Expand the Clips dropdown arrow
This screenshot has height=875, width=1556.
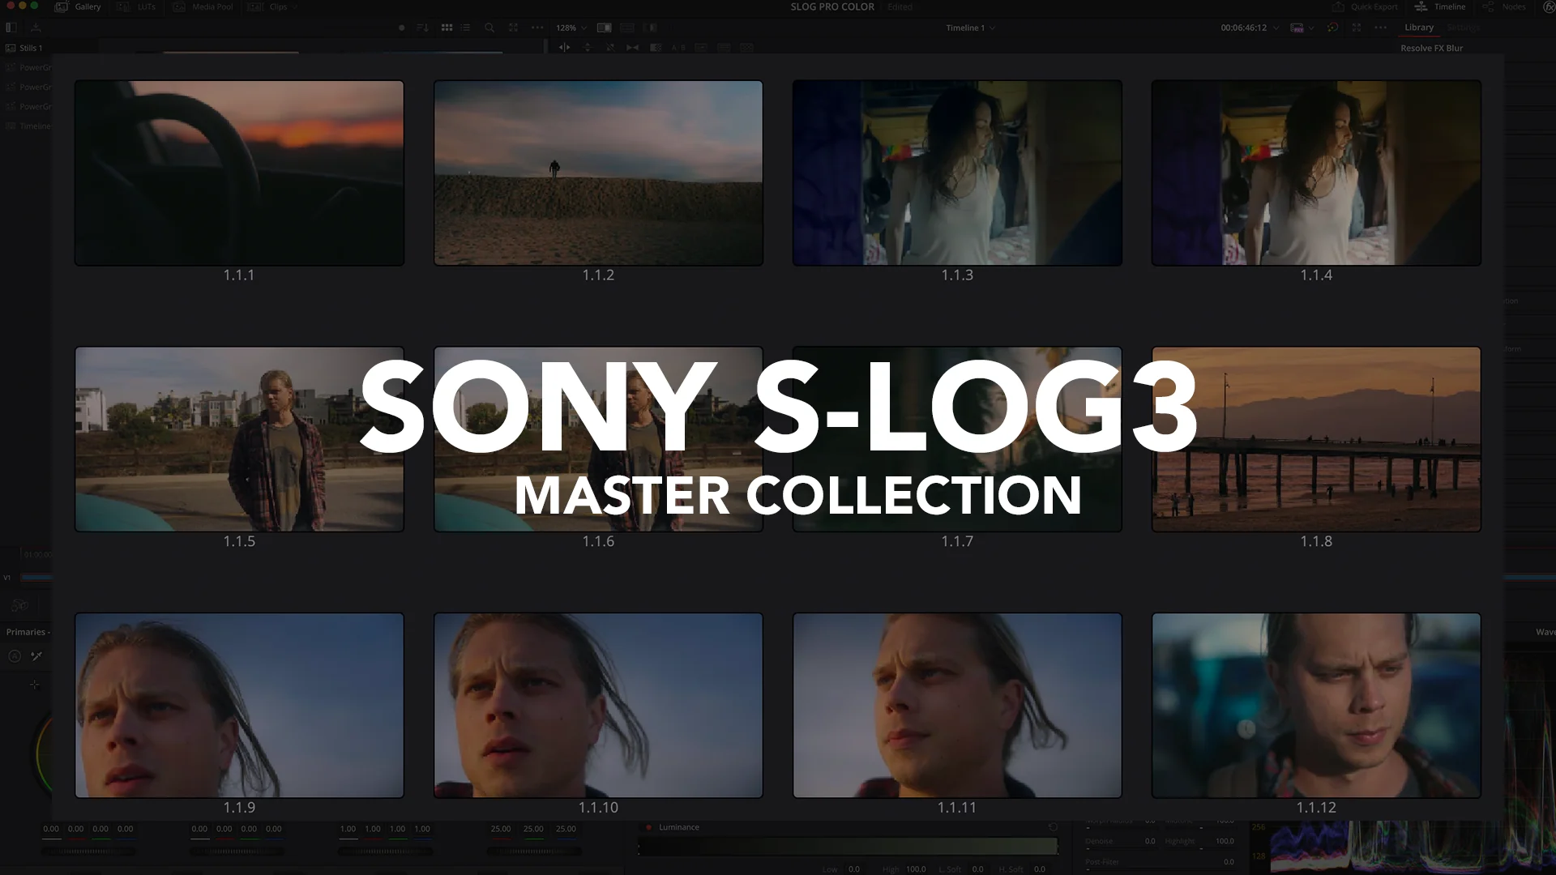296,6
